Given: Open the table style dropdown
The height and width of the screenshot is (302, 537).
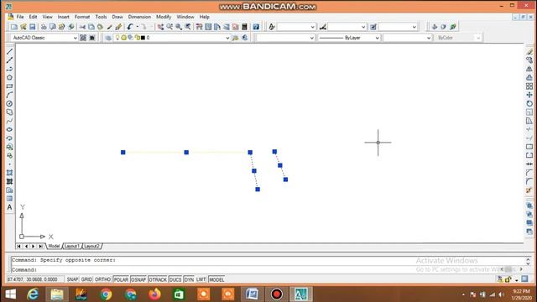Looking at the screenshot, I should (x=398, y=27).
